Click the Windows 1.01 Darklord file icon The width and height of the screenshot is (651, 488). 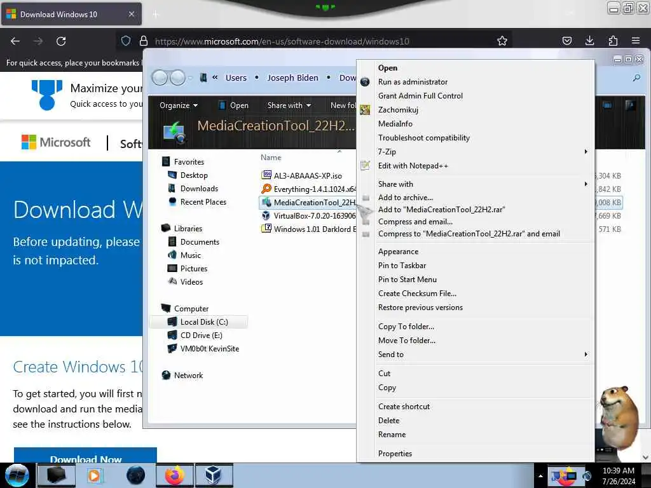pyautogui.click(x=266, y=229)
